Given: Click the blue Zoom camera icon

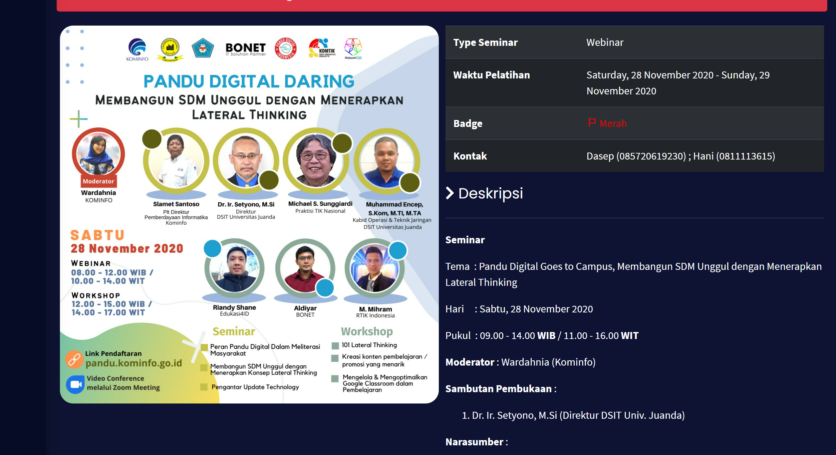Looking at the screenshot, I should pos(75,385).
